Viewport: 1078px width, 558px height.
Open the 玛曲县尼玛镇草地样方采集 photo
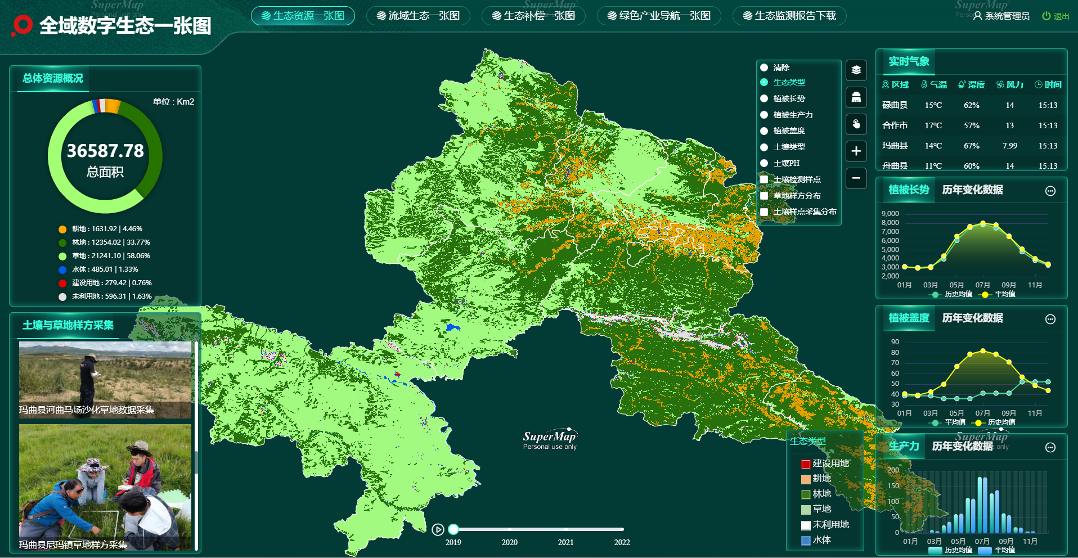click(105, 487)
